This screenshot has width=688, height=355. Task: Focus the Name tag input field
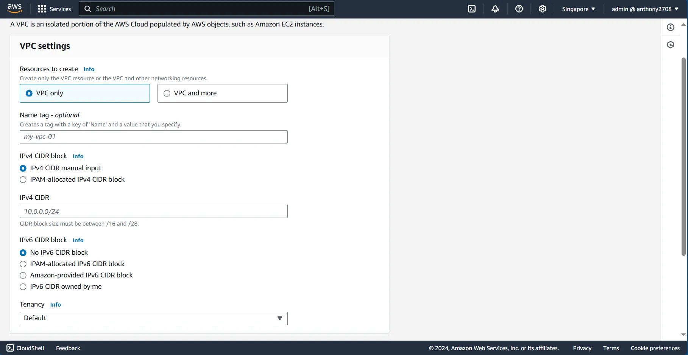(x=154, y=137)
